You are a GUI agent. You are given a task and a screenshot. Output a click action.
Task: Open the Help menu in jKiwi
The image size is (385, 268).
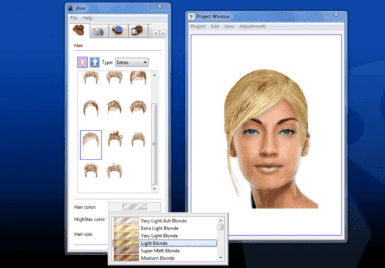pos(88,18)
